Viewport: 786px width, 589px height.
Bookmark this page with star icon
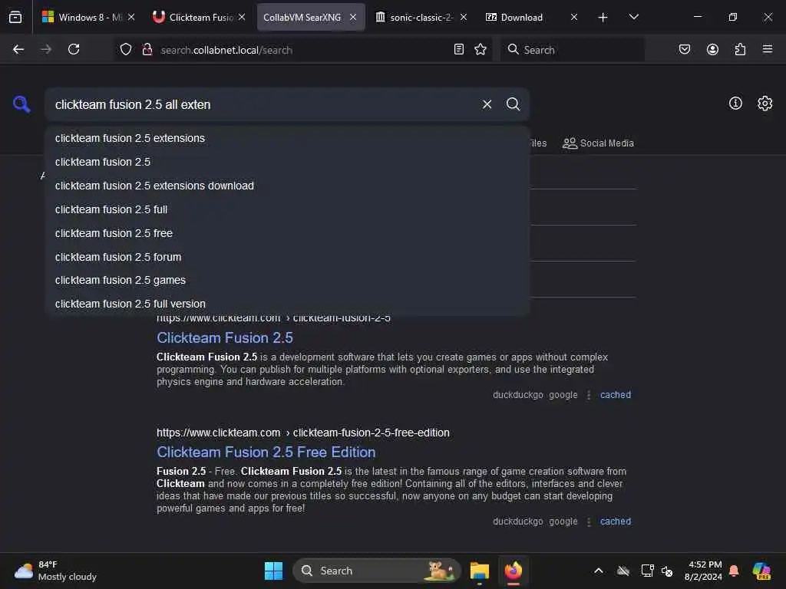pyautogui.click(x=481, y=49)
